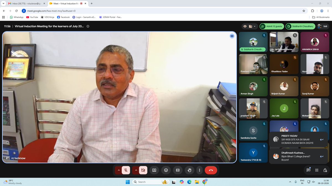Reload the Meet page
Screen dimensions: 332x186
click(17, 11)
